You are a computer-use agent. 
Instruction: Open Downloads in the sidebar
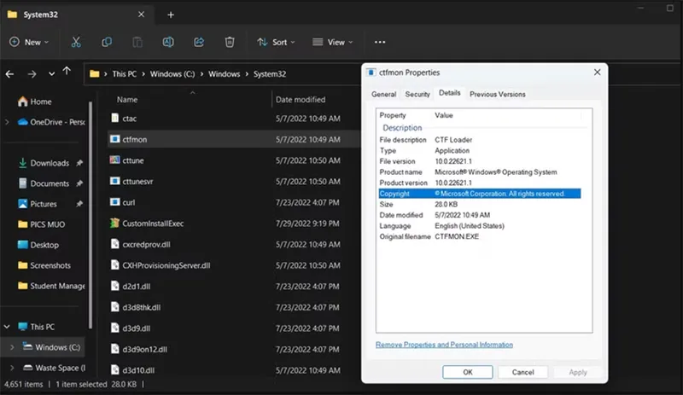point(50,163)
